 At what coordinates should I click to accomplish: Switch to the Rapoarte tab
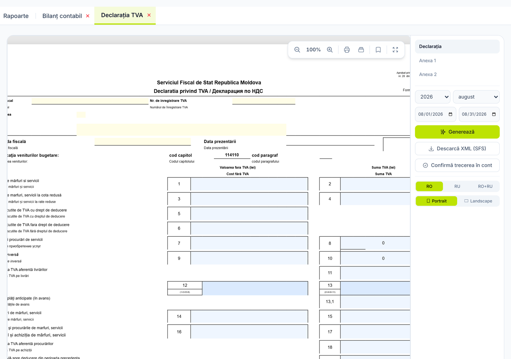click(x=16, y=16)
